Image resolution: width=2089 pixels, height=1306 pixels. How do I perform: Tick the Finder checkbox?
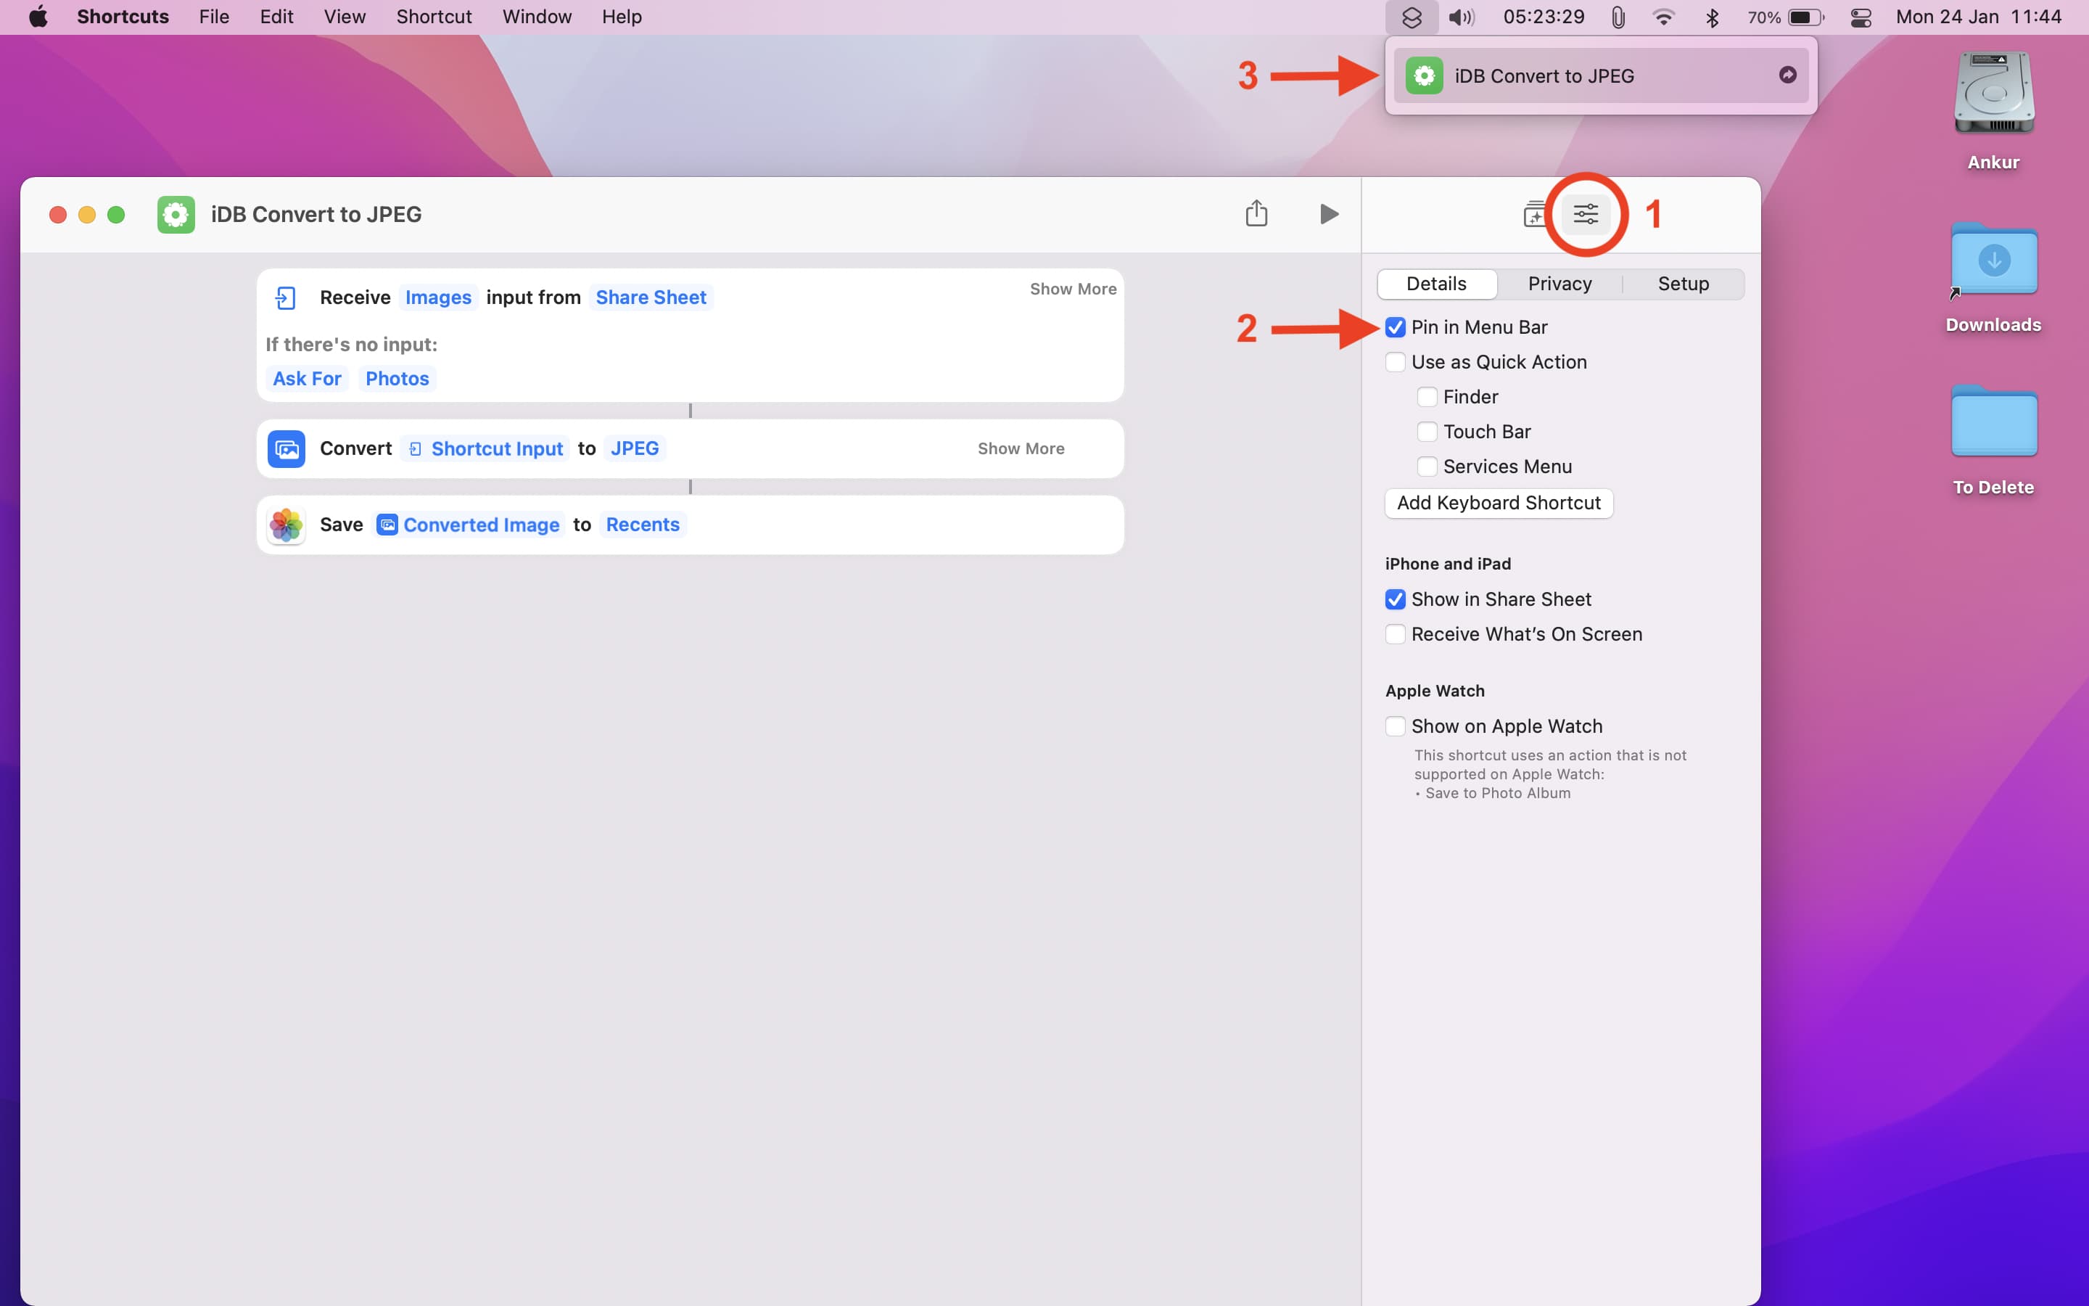(x=1427, y=396)
